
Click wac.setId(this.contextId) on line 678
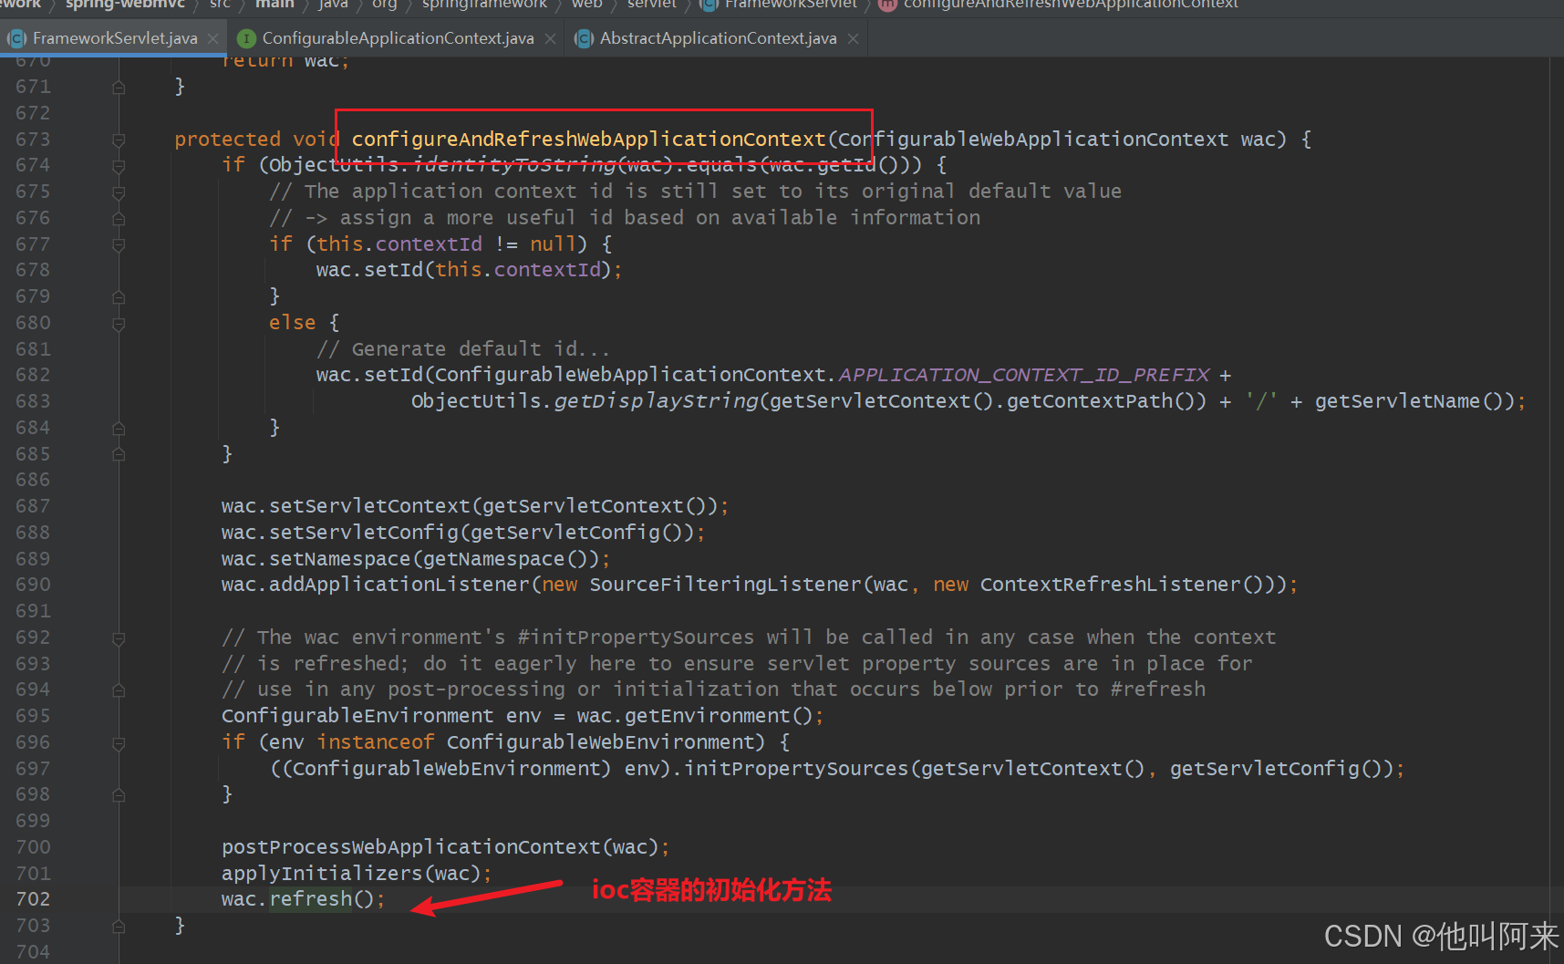point(464,270)
